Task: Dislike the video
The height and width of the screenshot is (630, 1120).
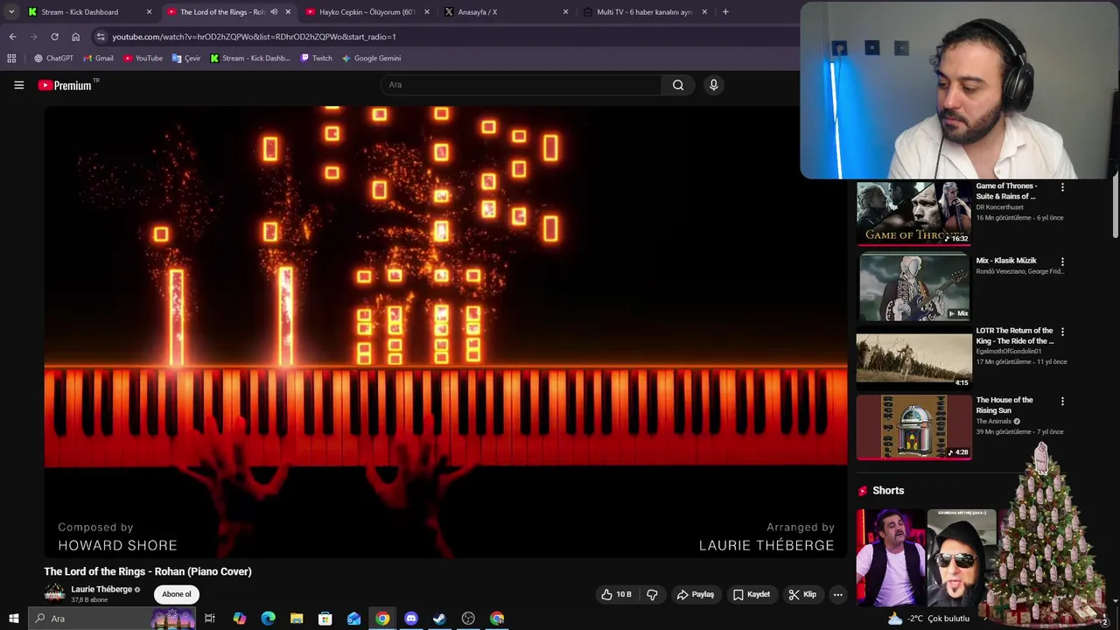Action: point(652,594)
